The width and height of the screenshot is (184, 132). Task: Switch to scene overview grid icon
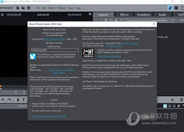[170, 106]
